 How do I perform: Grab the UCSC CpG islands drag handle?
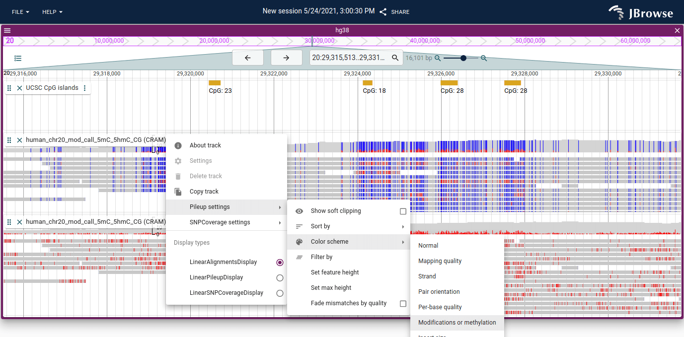click(9, 88)
